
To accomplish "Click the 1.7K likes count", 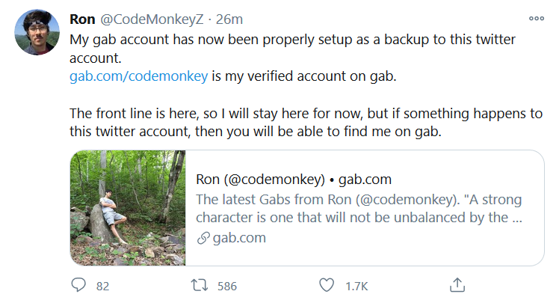I will [356, 287].
